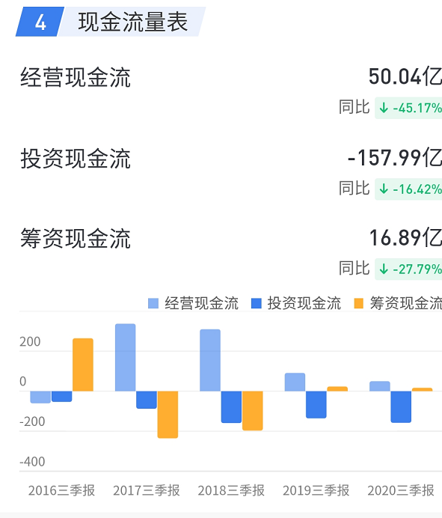Viewport: 442px width, 518px height.
Task: Click the -157.99亿 investing cash flow value
Action: pos(394,158)
